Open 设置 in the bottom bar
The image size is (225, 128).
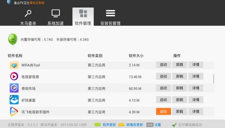click(x=158, y=125)
